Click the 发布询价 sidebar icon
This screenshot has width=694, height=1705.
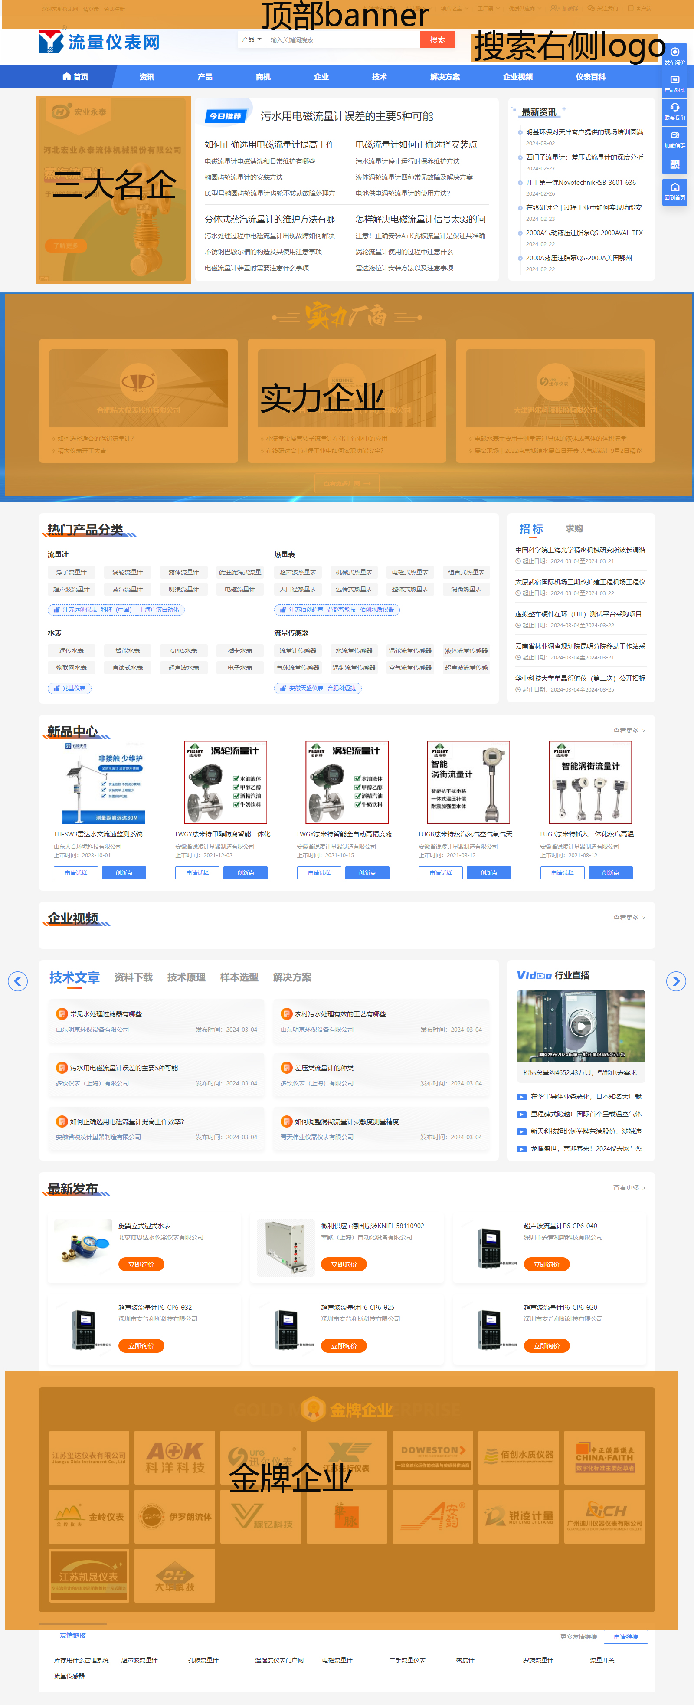(674, 54)
